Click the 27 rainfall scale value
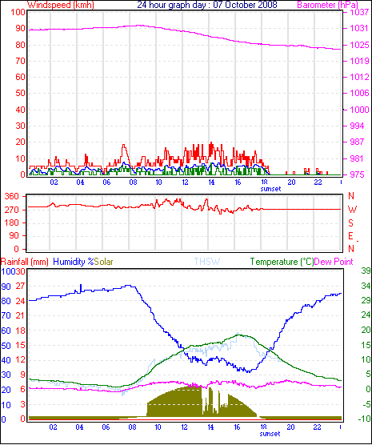Image resolution: width=372 pixels, height=445 pixels. coord(21,286)
